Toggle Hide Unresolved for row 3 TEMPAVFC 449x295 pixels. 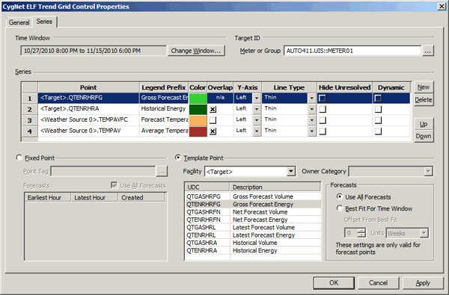click(323, 120)
